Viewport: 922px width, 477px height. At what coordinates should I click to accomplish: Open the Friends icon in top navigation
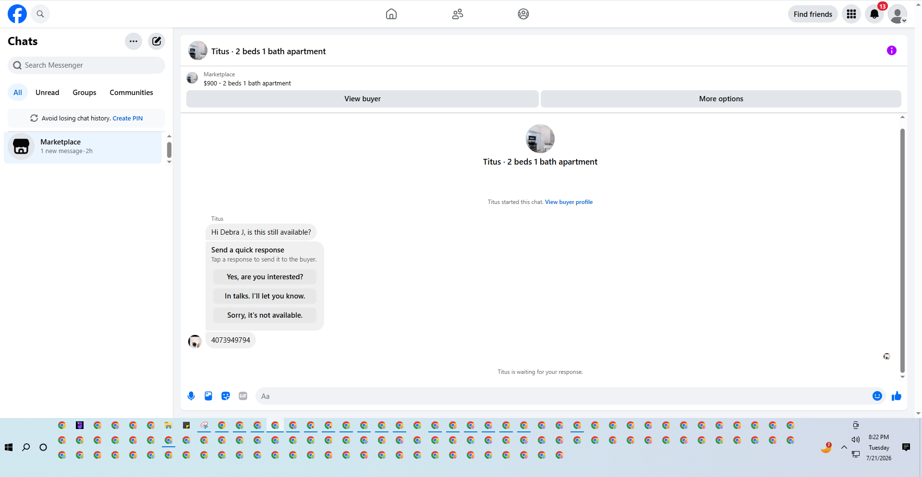click(x=458, y=14)
